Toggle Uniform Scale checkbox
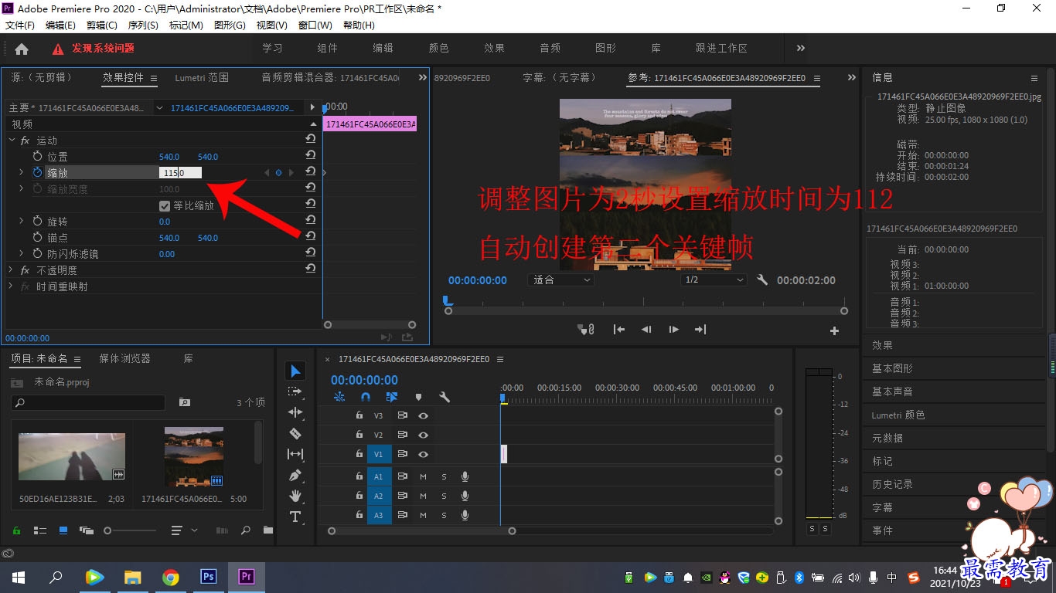1056x593 pixels. point(165,205)
